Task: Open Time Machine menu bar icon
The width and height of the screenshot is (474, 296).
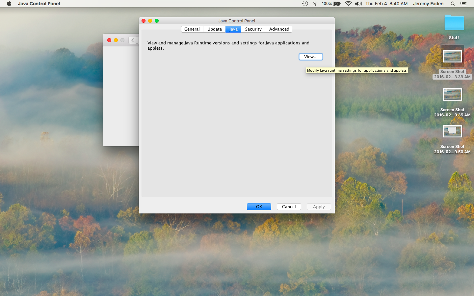Action: click(x=305, y=4)
